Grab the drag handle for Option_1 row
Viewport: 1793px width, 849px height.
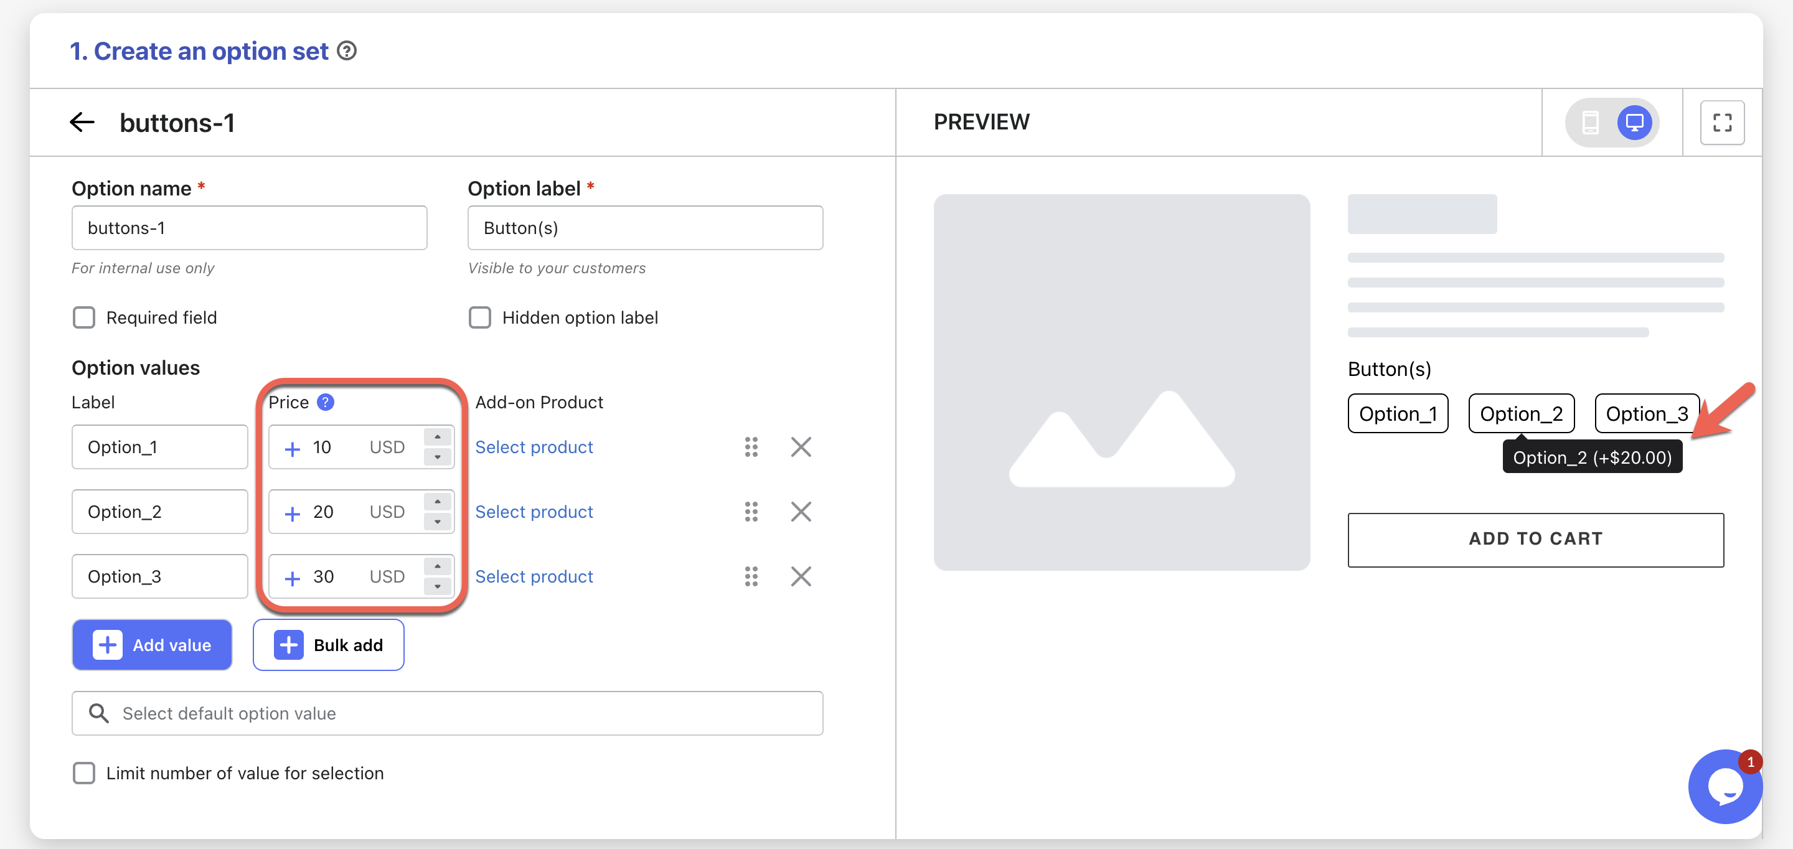(x=751, y=447)
